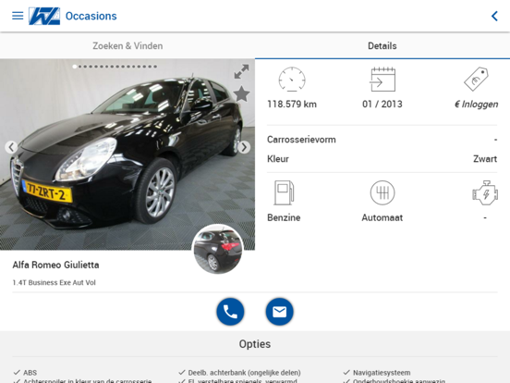510x383 pixels.
Task: Go back with the header chevron
Action: pyautogui.click(x=494, y=16)
